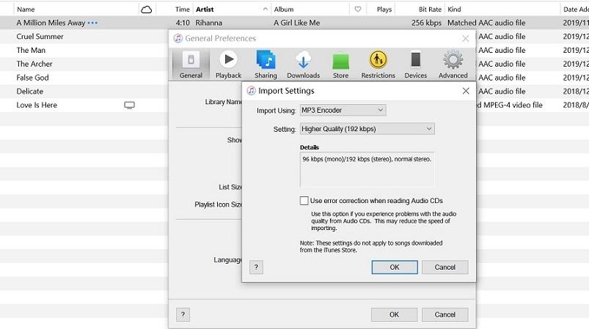The height and width of the screenshot is (329, 589).
Task: Open the Devices preferences tab
Action: [x=415, y=64]
